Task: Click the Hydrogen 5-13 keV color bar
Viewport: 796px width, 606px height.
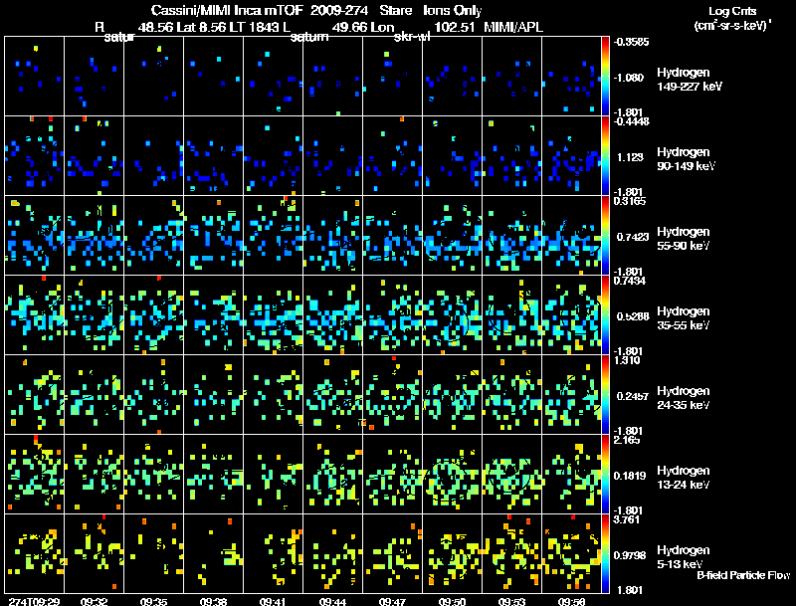Action: pyautogui.click(x=605, y=553)
